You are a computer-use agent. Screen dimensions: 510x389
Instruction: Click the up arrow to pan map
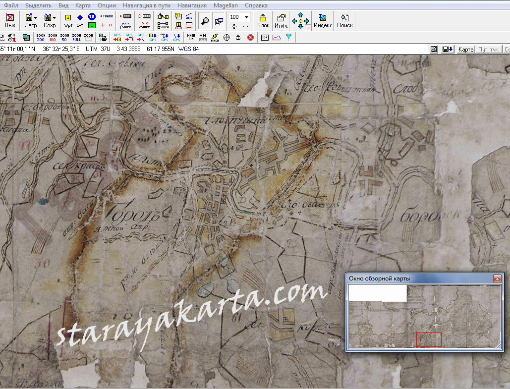300,15
